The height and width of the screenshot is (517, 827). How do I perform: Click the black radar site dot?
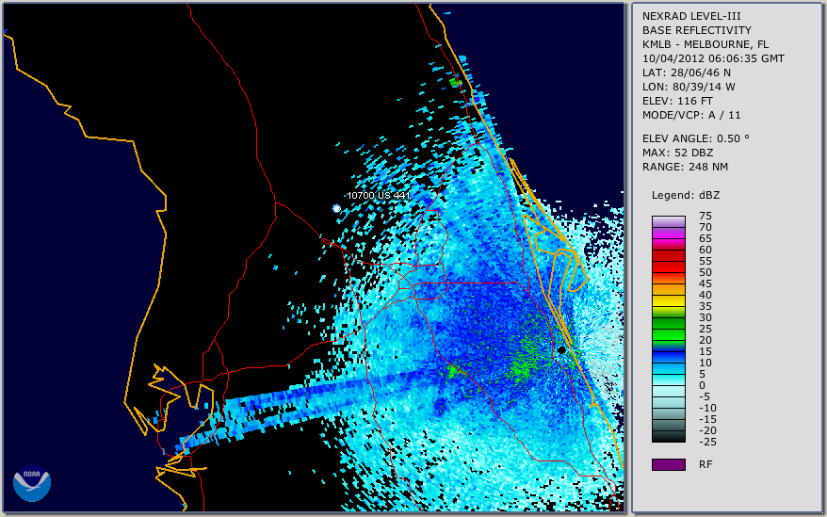561,349
